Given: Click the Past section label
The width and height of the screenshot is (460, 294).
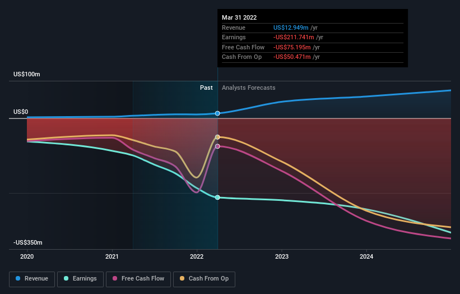Looking at the screenshot, I should (206, 88).
